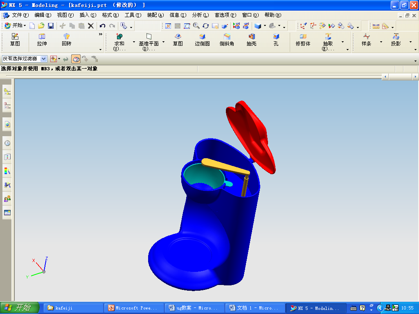The image size is (419, 314).
Task: Expand the Spline (样条) dropdown arrow
Action: point(381,42)
